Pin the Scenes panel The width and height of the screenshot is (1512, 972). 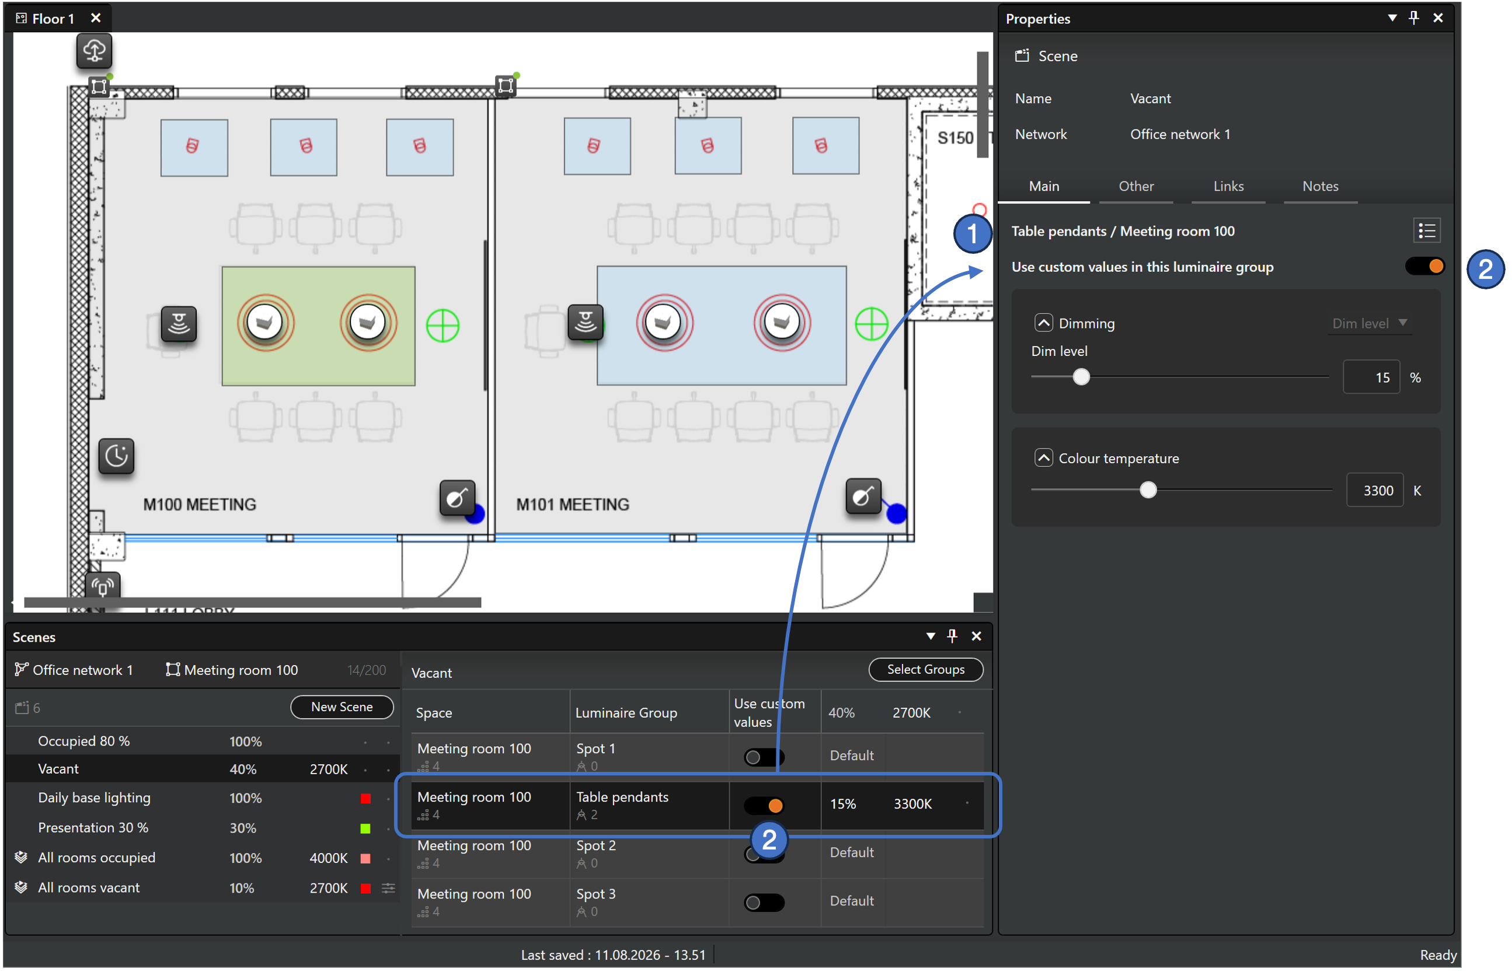[952, 636]
